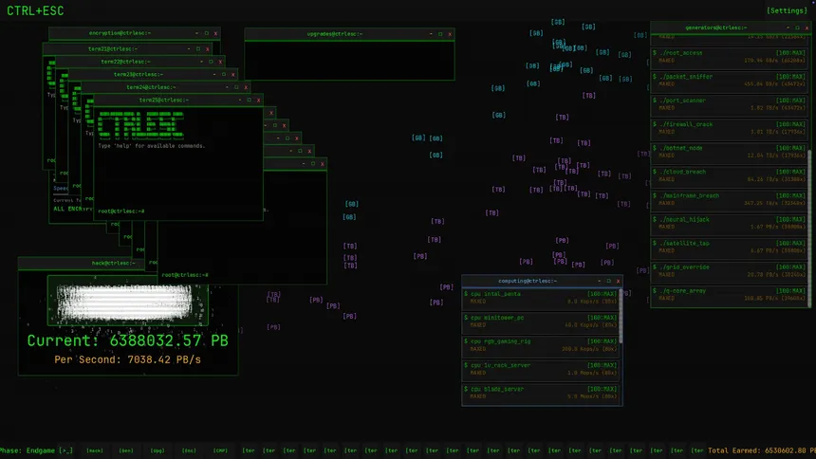
Task: Click the 'Phase: Endgame' status label
Action: [28, 450]
